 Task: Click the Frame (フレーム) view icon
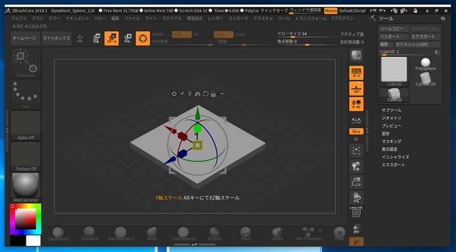[356, 151]
